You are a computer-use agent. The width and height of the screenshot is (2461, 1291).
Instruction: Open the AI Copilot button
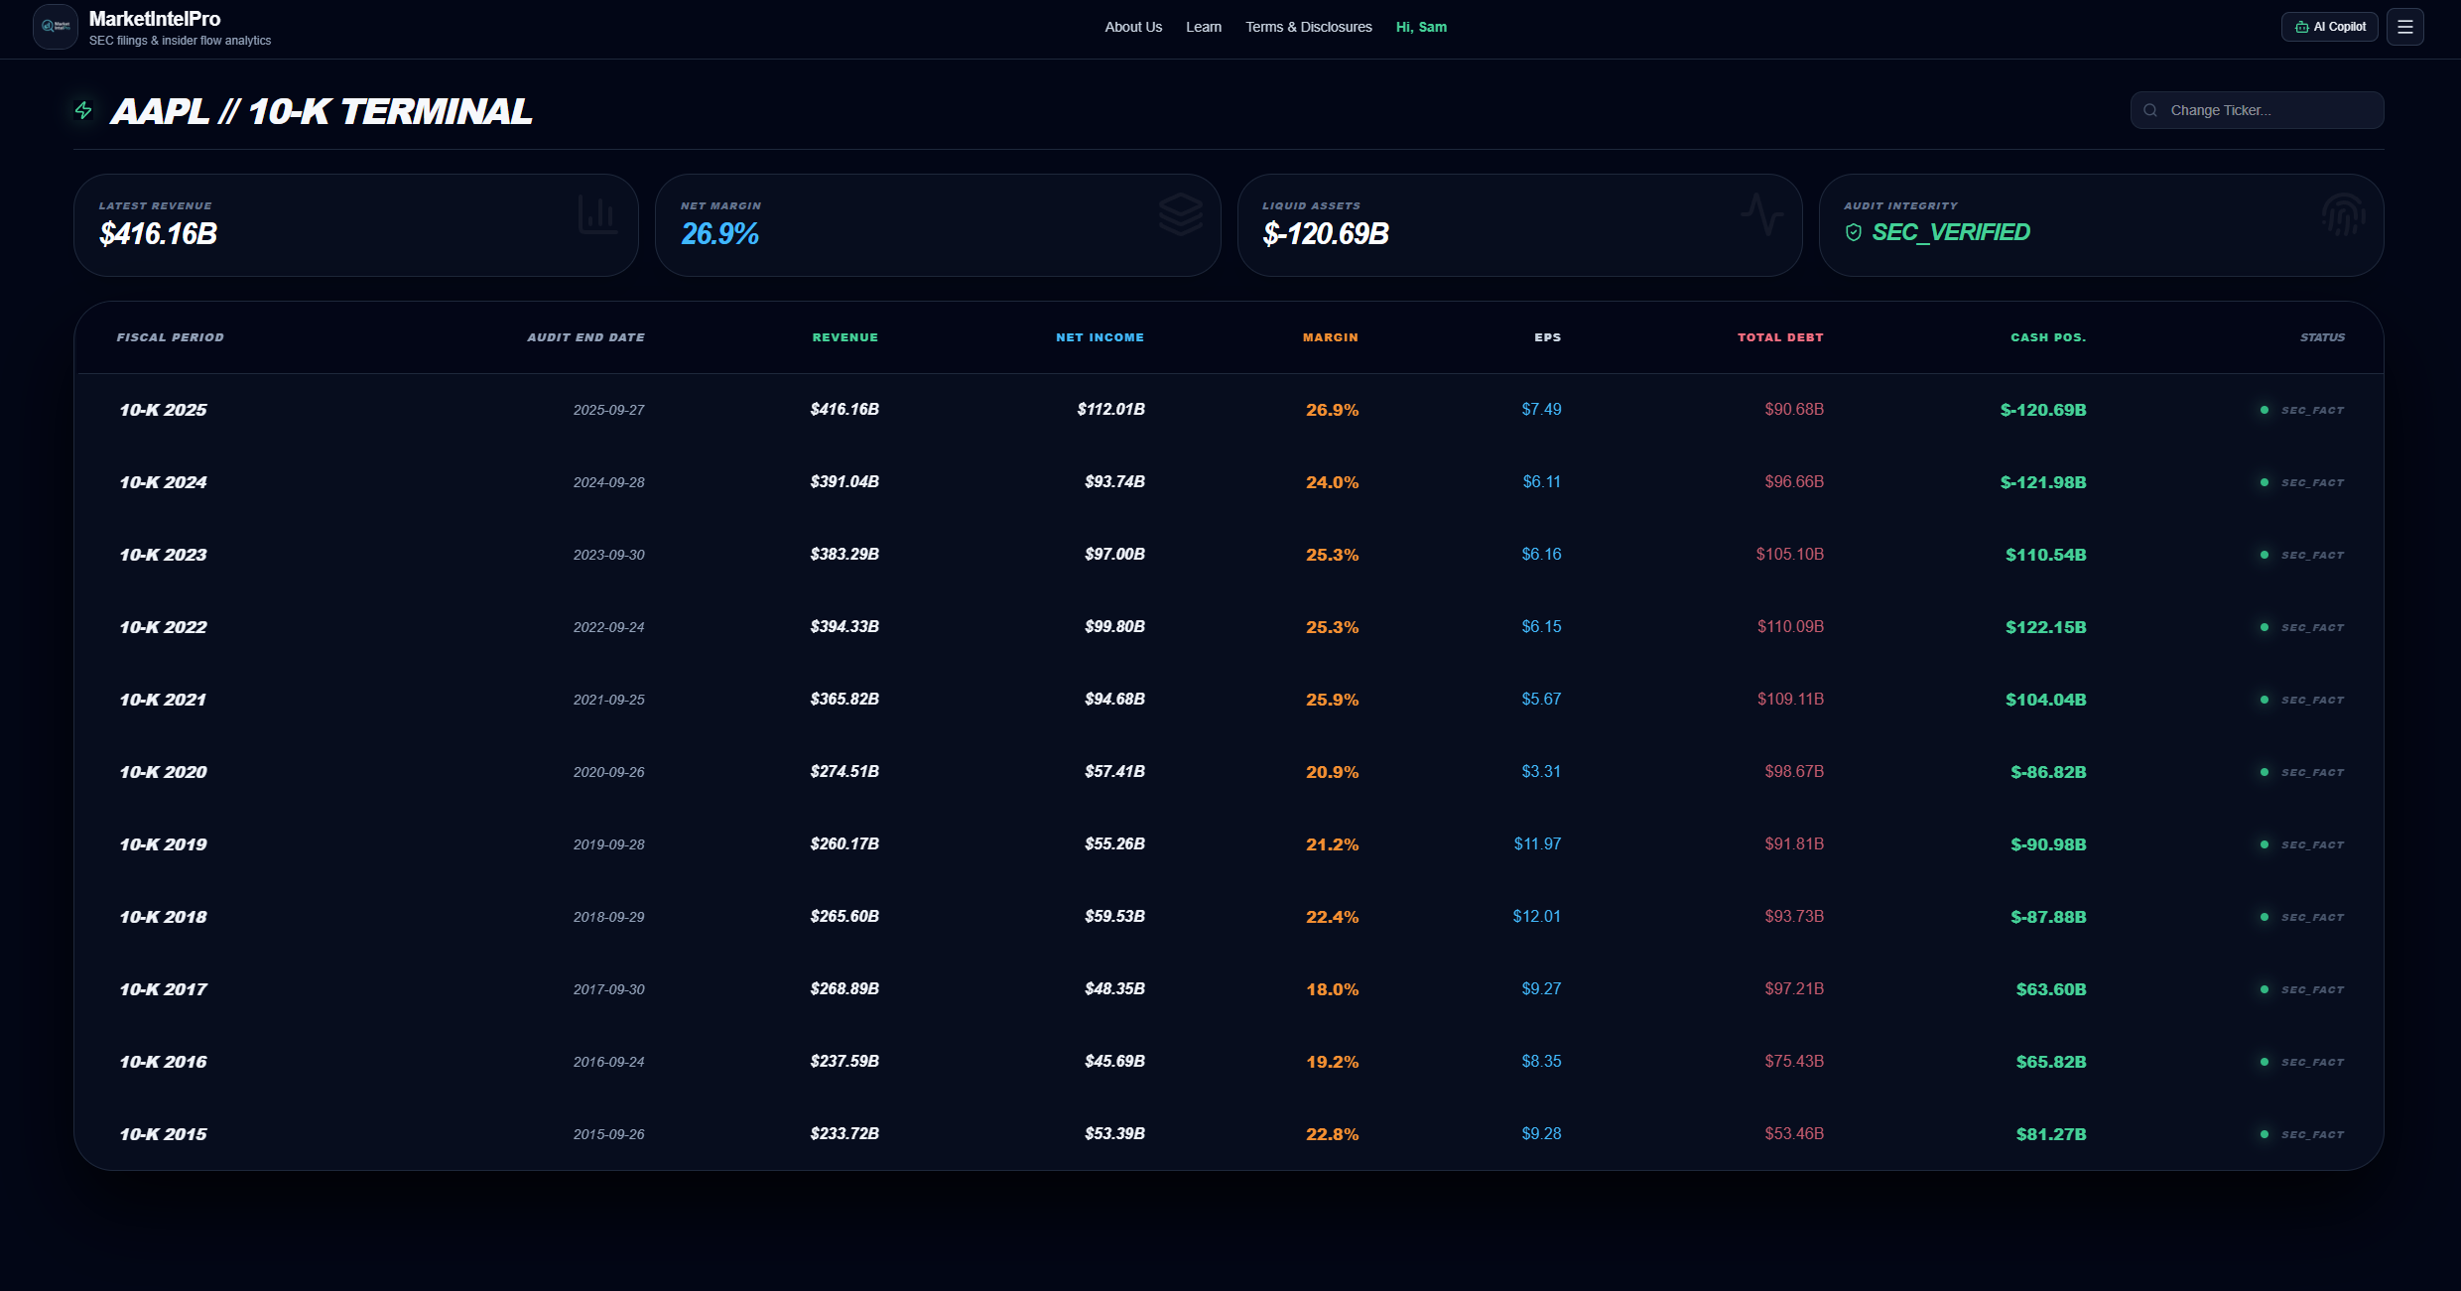(x=2329, y=27)
